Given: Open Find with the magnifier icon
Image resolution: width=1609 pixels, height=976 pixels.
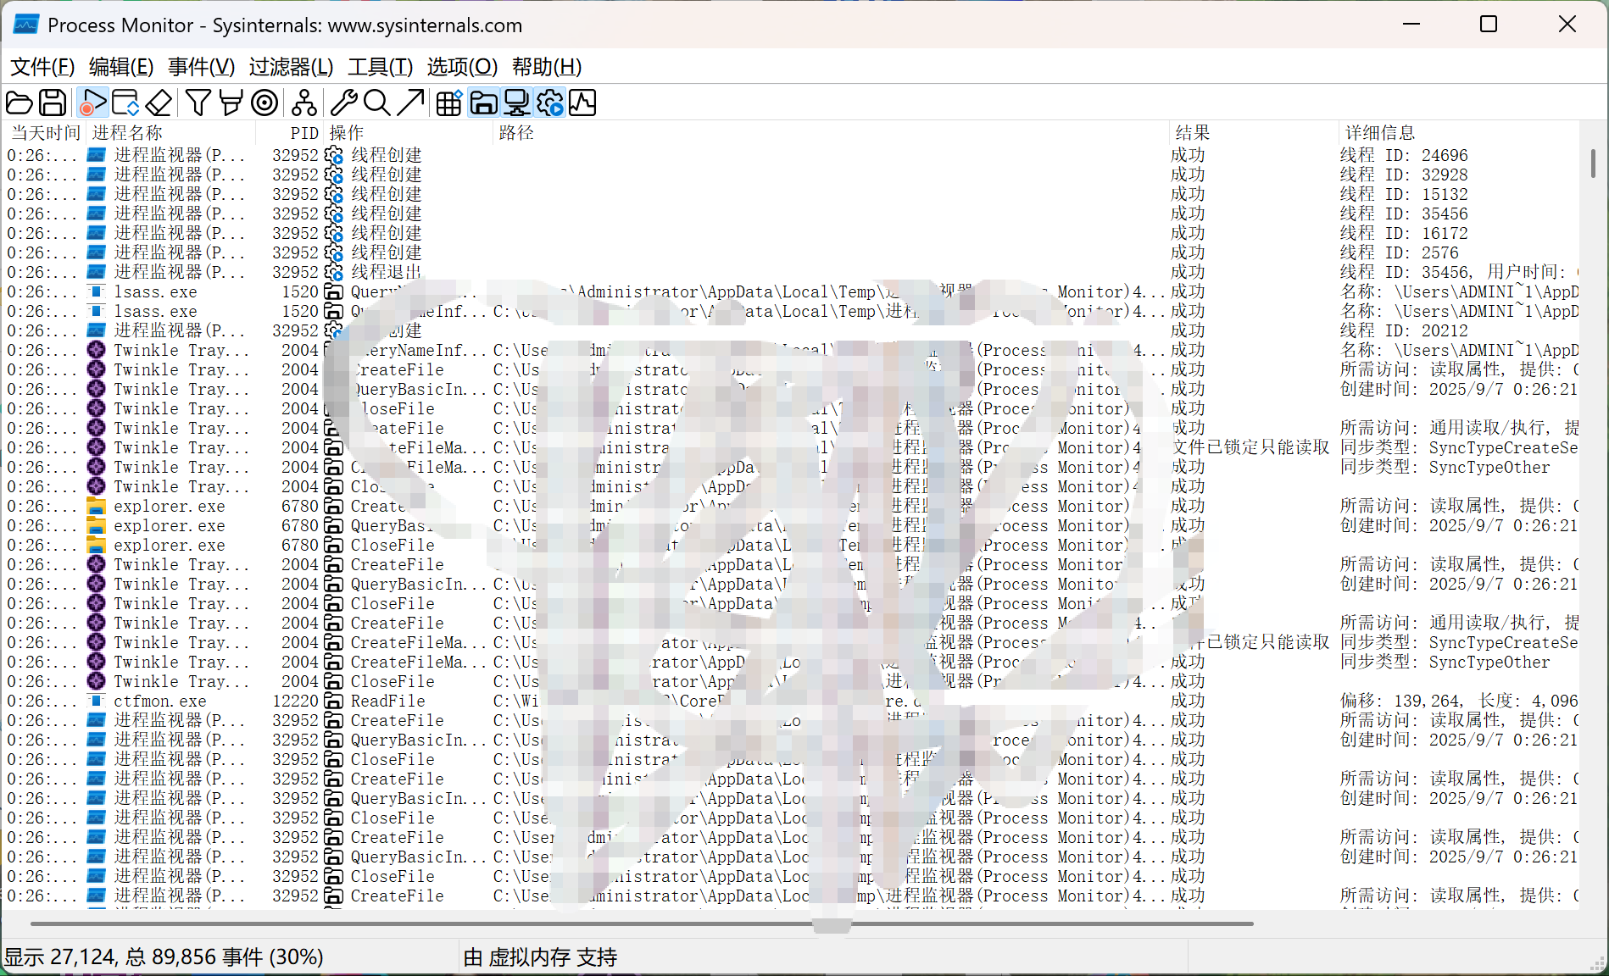Looking at the screenshot, I should (376, 103).
